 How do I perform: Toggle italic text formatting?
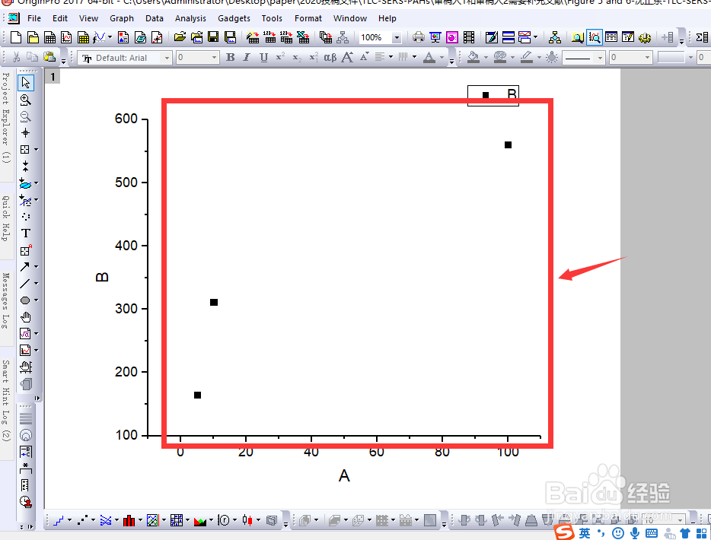click(247, 58)
